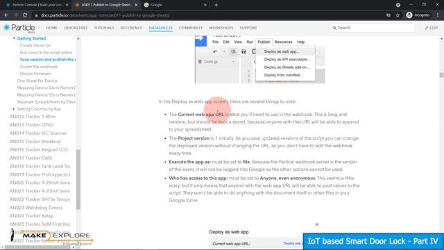The width and height of the screenshot is (444, 250).
Task: Collapse the Getting Started section
Action: click(14, 38)
